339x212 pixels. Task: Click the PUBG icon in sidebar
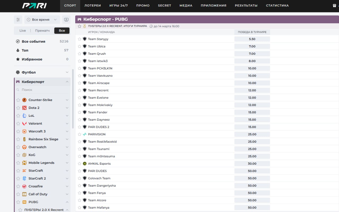tap(24, 202)
